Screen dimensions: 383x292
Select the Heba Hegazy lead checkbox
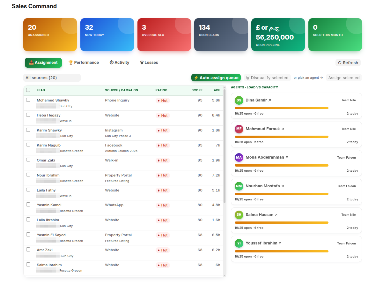click(28, 115)
